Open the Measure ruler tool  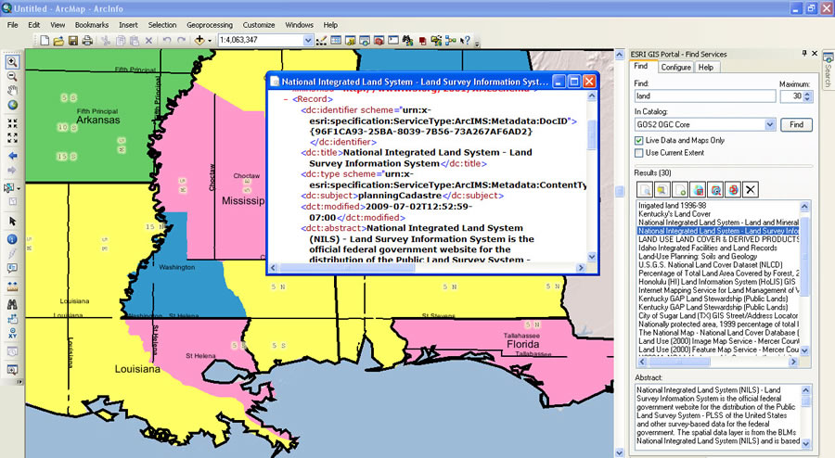pyautogui.click(x=12, y=286)
